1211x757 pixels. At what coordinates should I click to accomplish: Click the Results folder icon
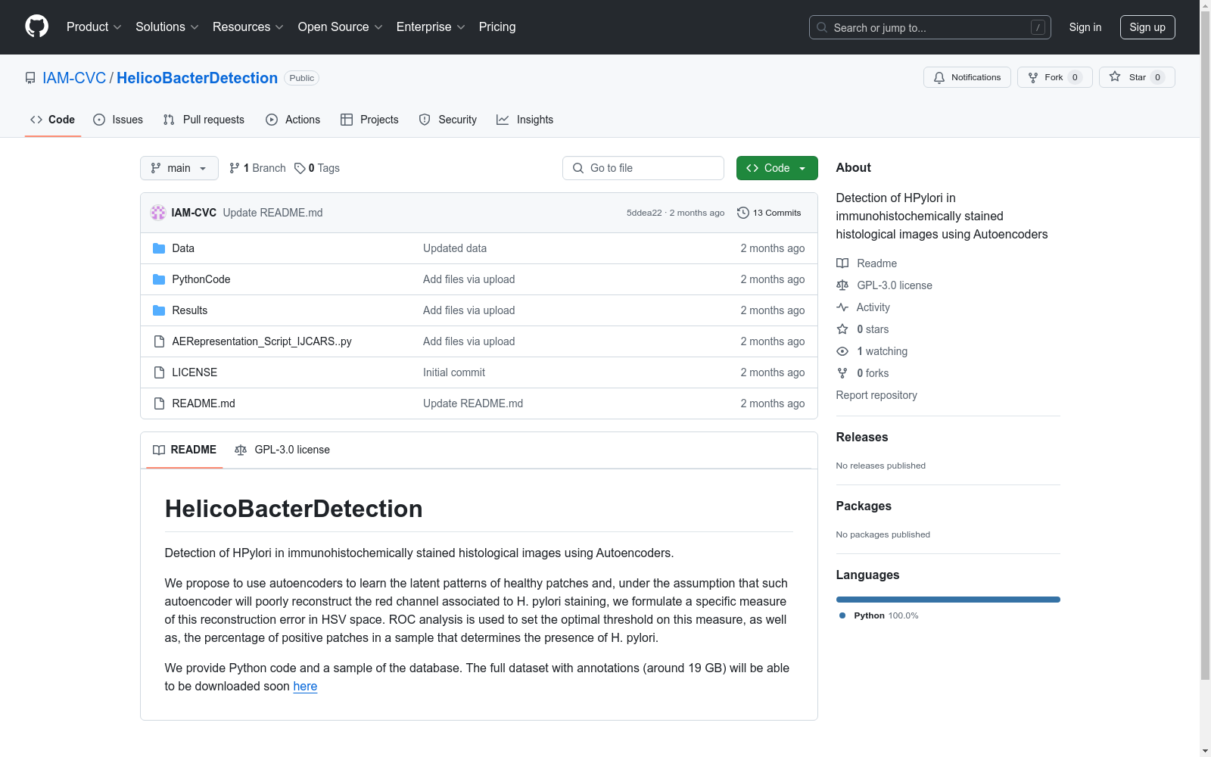coord(159,310)
